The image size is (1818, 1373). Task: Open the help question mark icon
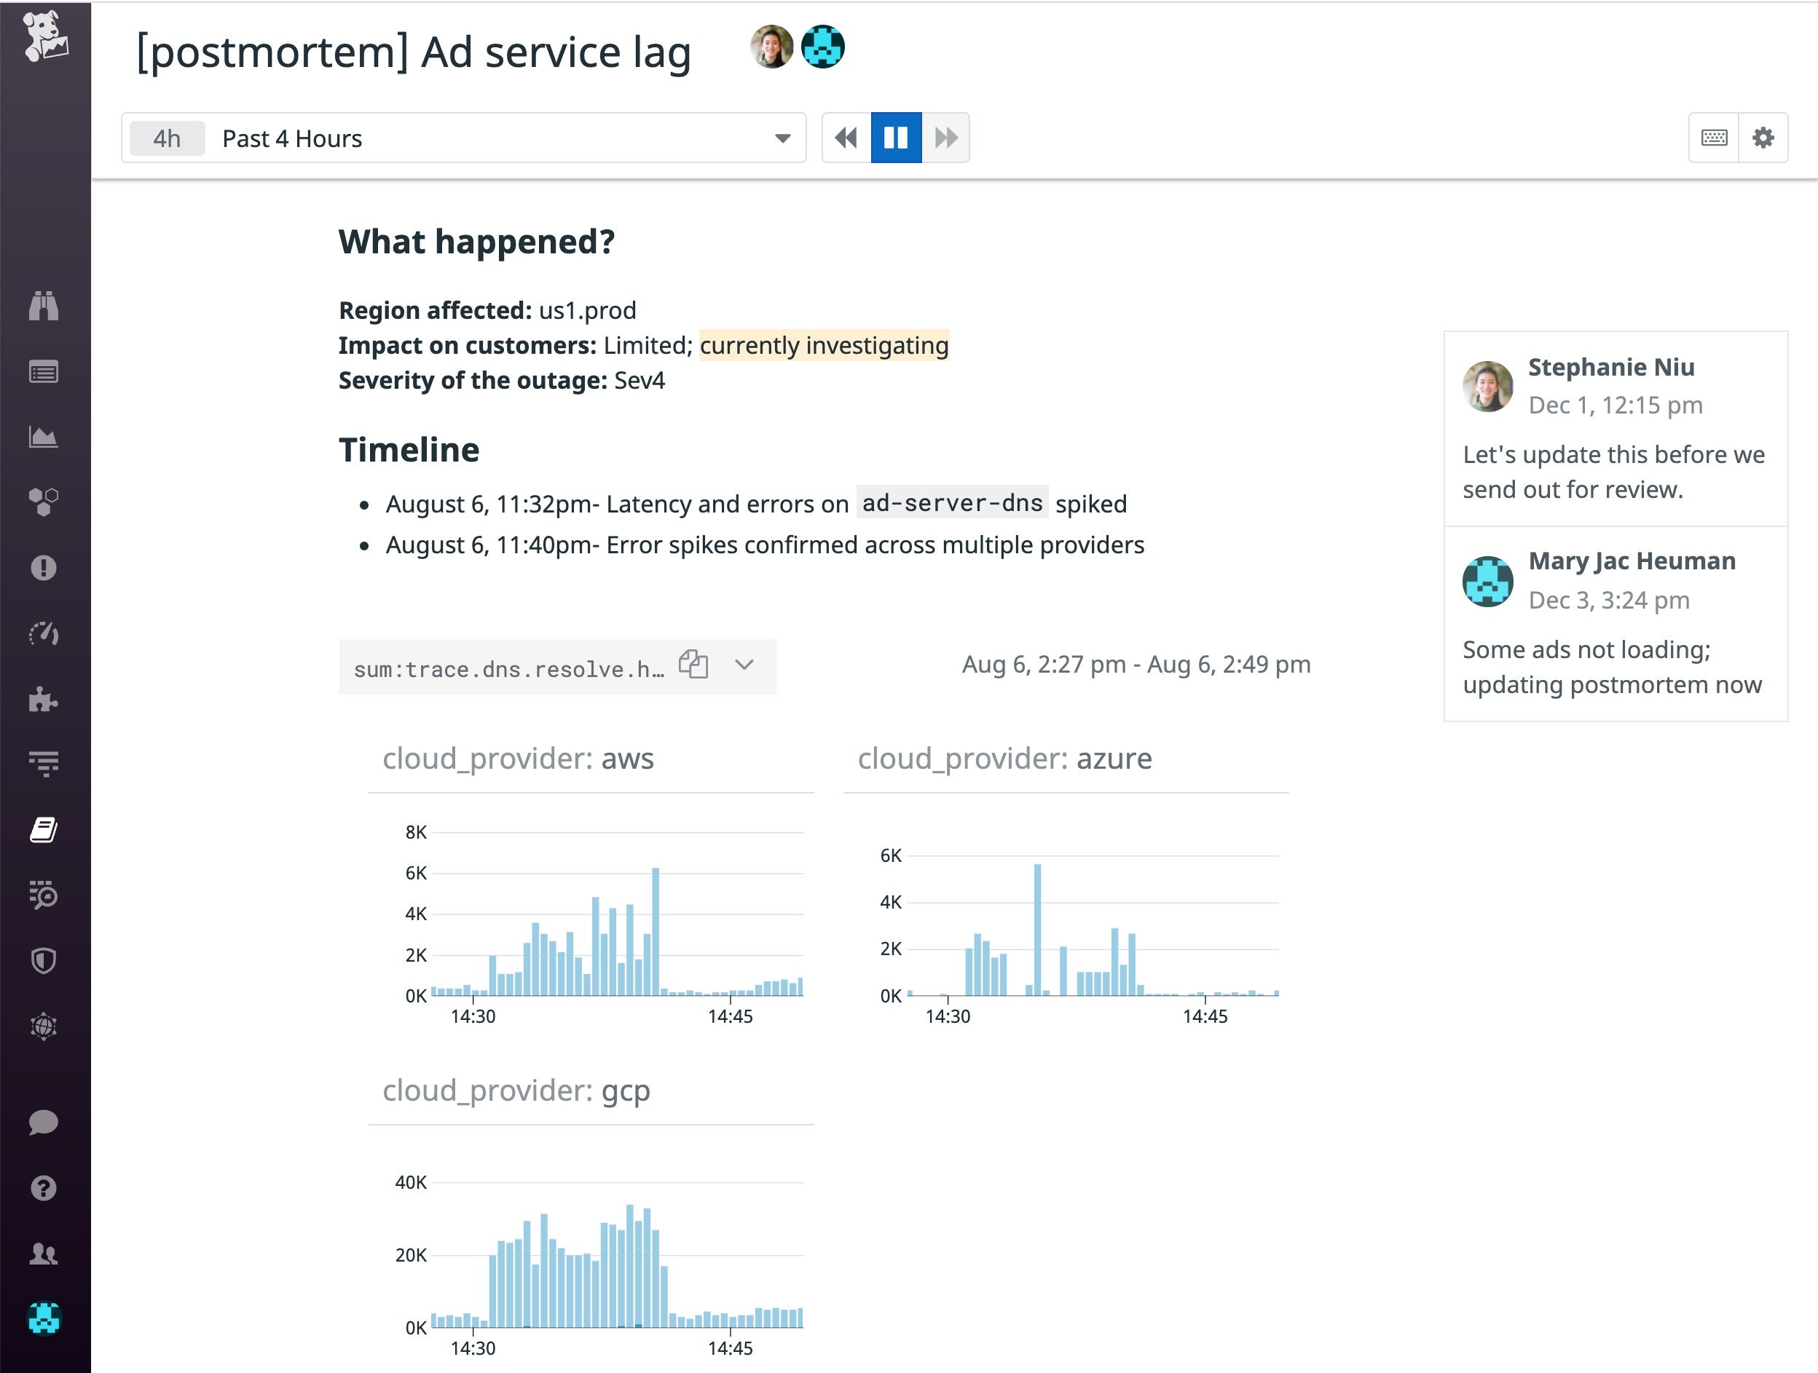(44, 1188)
